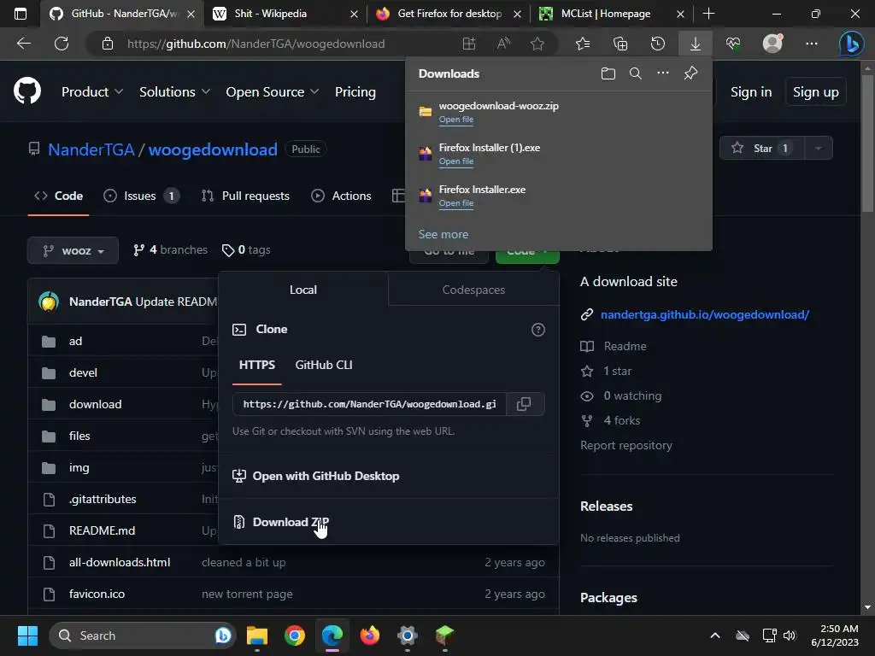Search downloads with magnifier icon
This screenshot has width=875, height=656.
(x=636, y=73)
